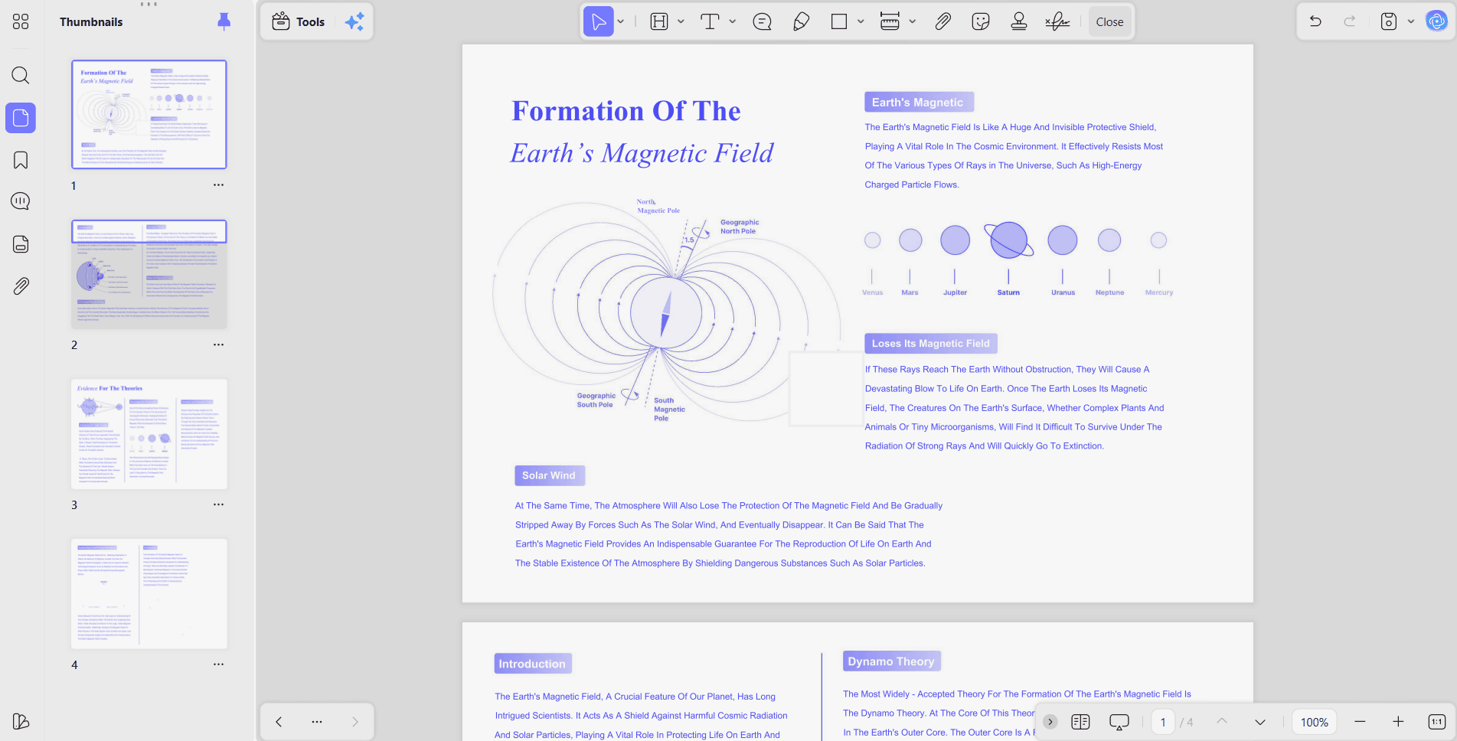This screenshot has height=741, width=1457.
Task: Select page 4 thumbnail
Action: point(149,594)
